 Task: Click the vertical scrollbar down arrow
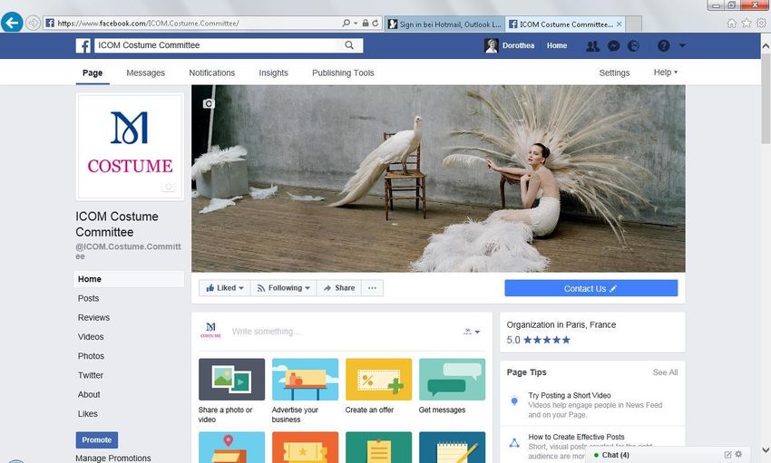[766, 449]
